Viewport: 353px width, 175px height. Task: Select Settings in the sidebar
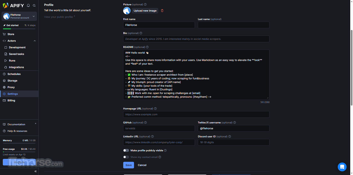[x=19, y=94]
